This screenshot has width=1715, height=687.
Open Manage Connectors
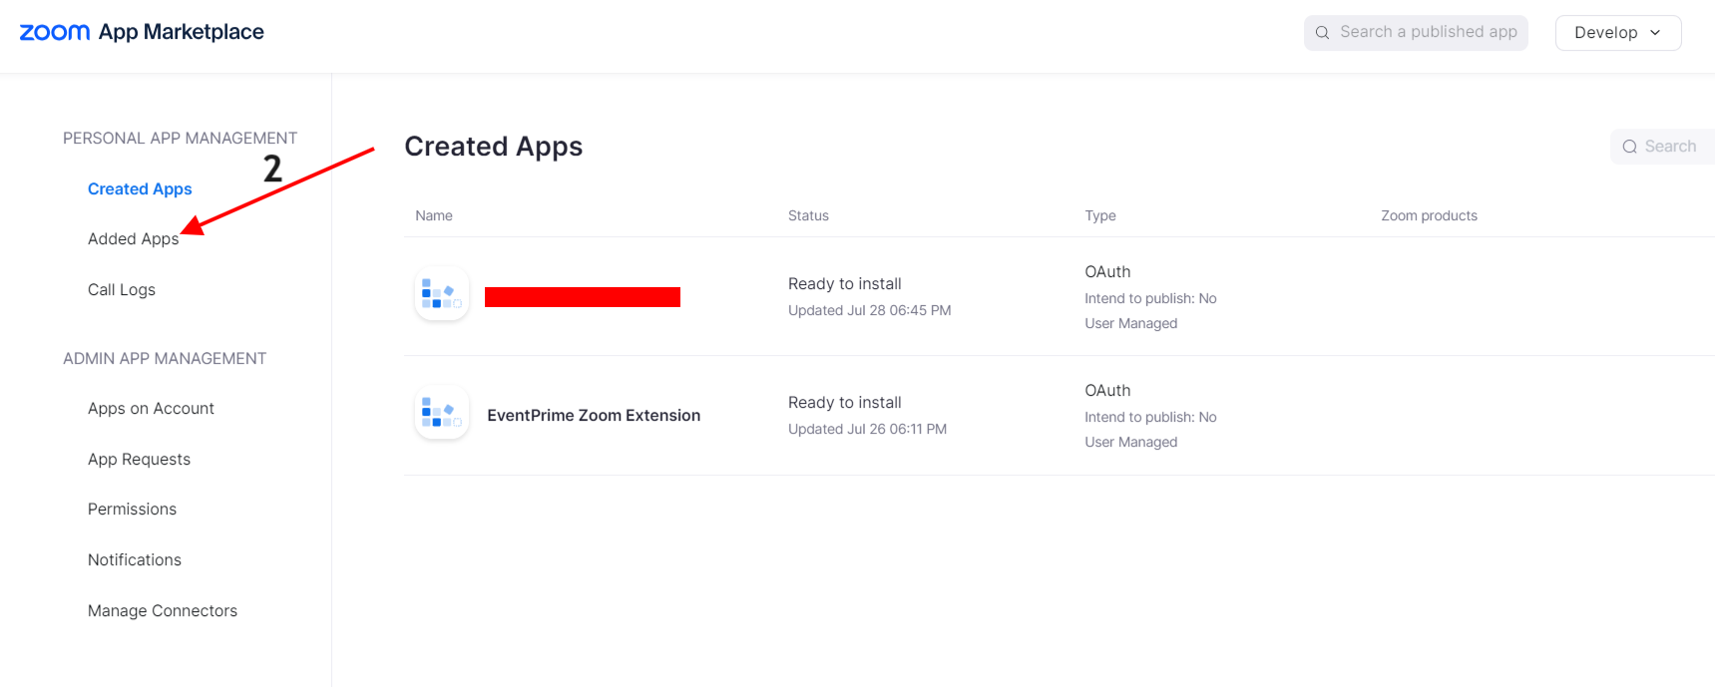(163, 611)
